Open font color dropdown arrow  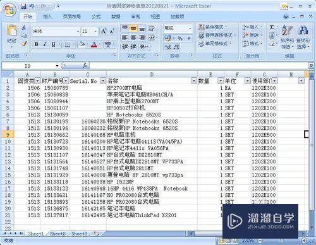click(100, 44)
